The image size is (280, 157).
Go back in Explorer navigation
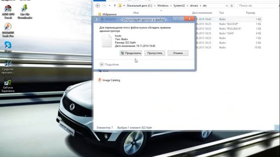[x=98, y=6]
